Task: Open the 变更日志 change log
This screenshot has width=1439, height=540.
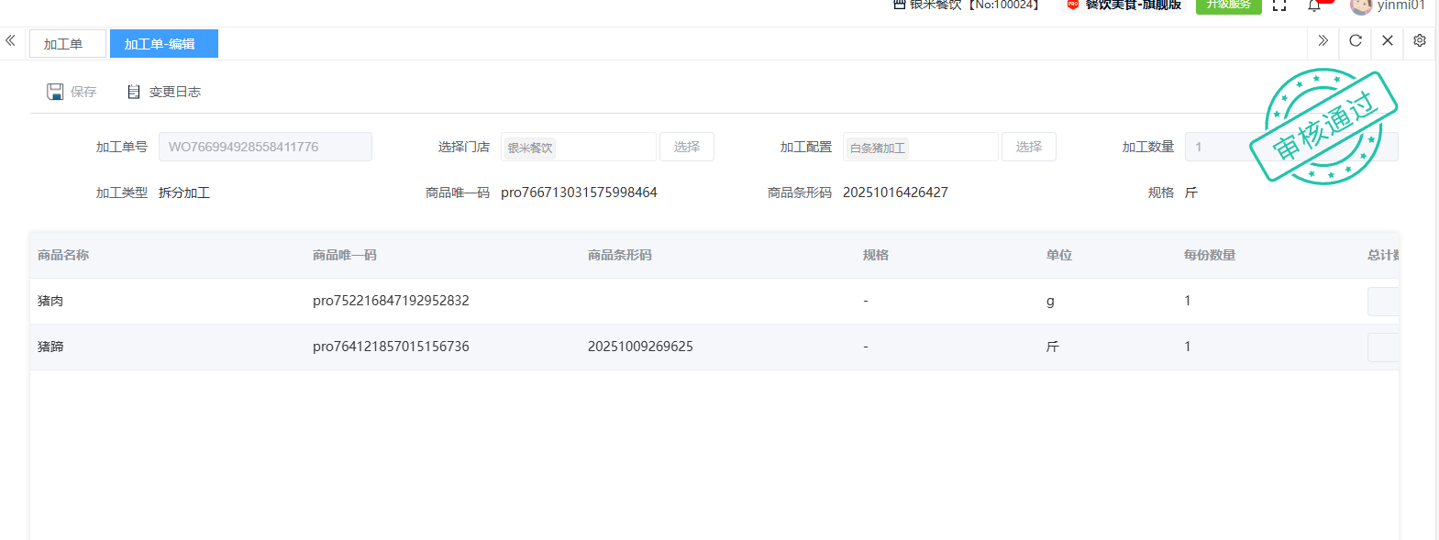Action: [164, 92]
